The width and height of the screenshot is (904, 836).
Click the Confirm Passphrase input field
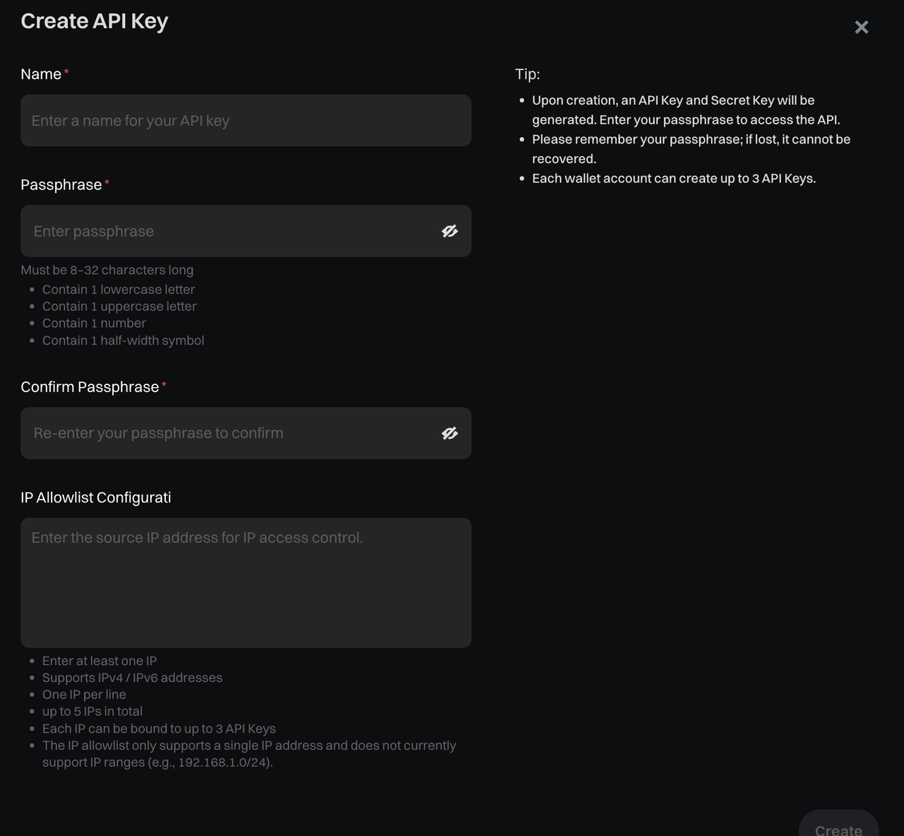pyautogui.click(x=226, y=433)
